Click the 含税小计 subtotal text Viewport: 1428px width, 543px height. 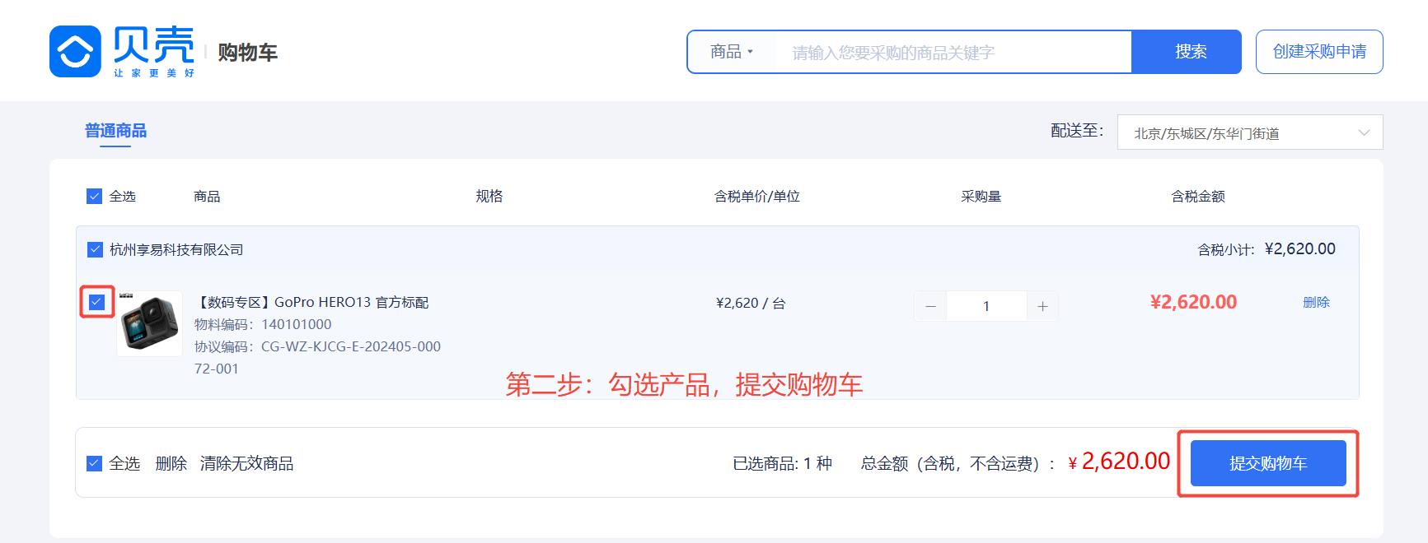pos(1266,249)
